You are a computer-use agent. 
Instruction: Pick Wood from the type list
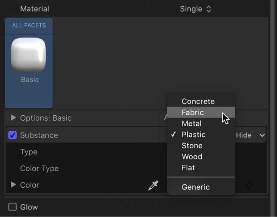point(192,157)
